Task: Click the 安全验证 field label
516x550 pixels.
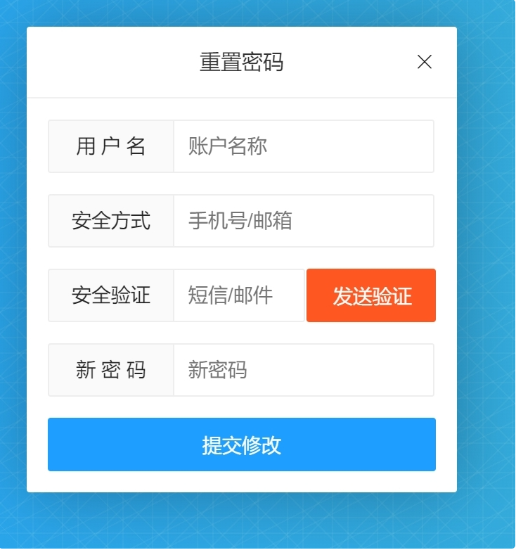Action: pos(111,295)
